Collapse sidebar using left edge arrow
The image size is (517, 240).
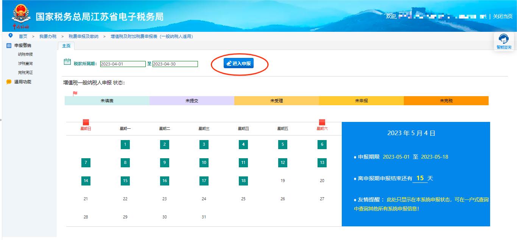pyautogui.click(x=1, y=120)
